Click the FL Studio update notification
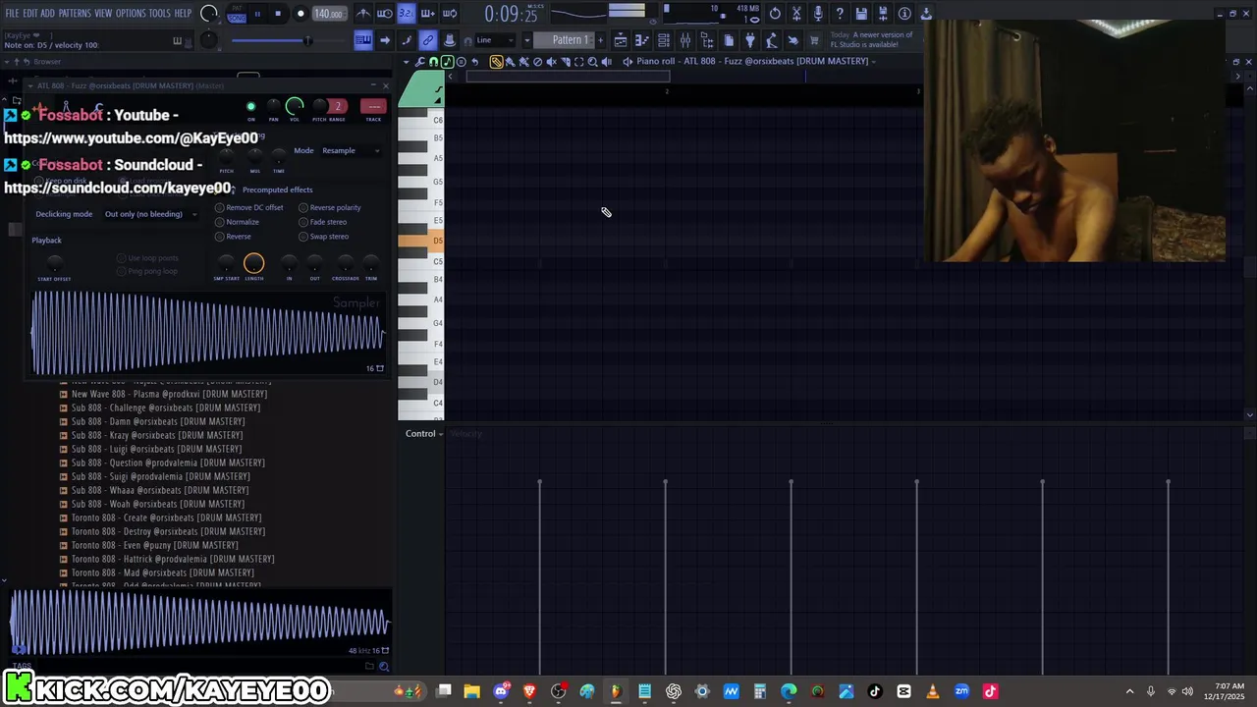This screenshot has height=707, width=1257. pos(871,40)
